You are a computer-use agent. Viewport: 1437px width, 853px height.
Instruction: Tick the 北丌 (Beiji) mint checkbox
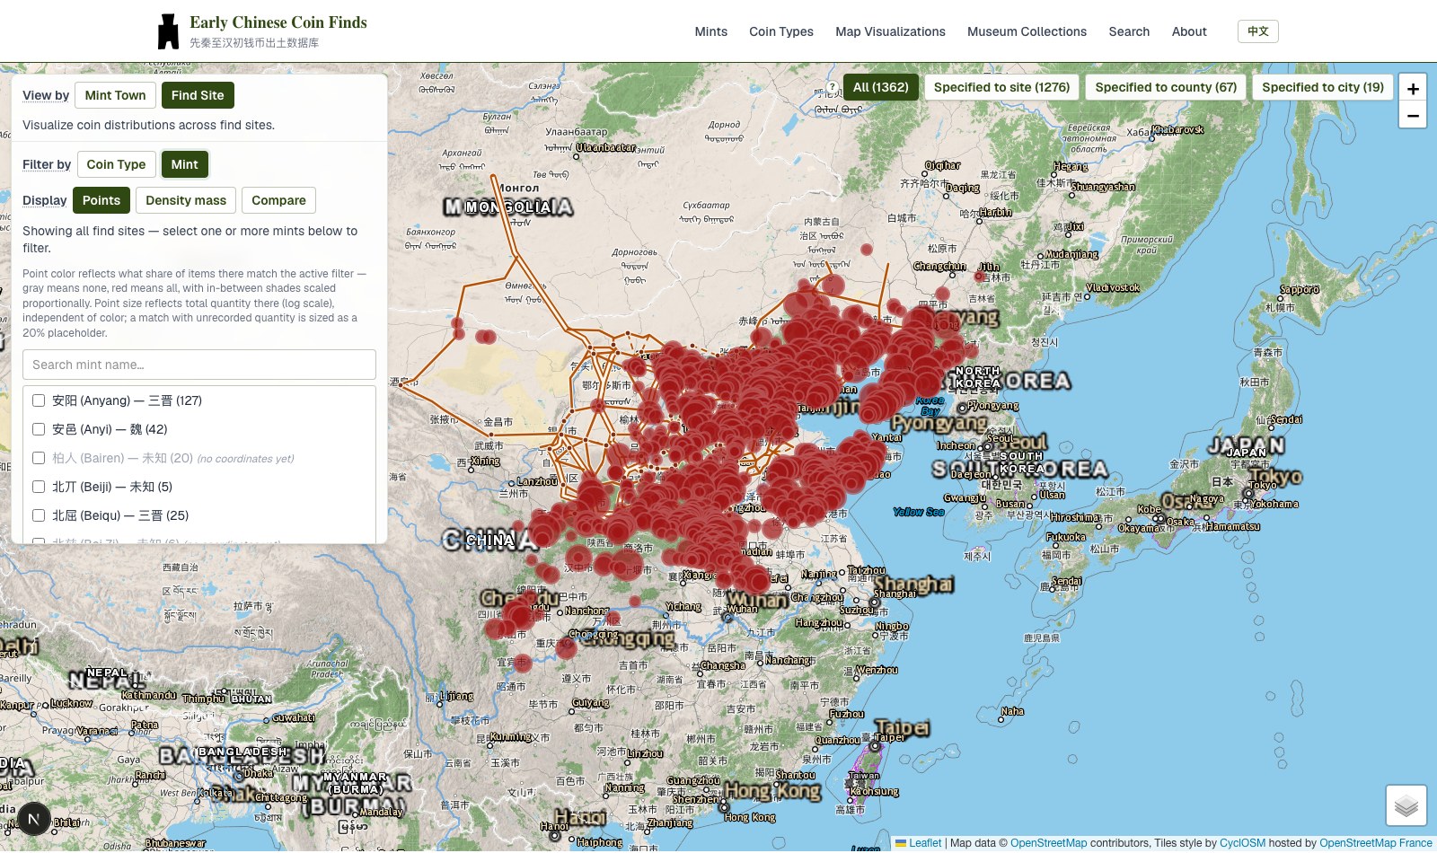39,487
